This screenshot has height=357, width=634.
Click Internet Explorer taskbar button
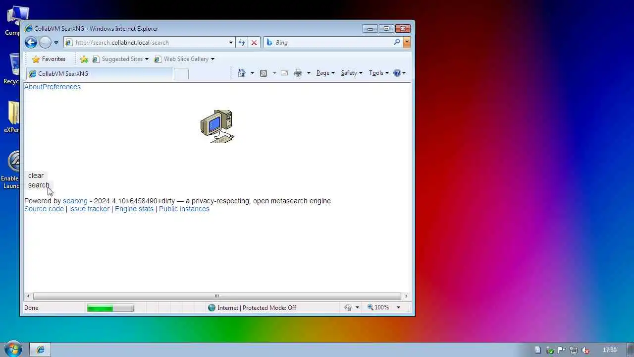[41, 350]
